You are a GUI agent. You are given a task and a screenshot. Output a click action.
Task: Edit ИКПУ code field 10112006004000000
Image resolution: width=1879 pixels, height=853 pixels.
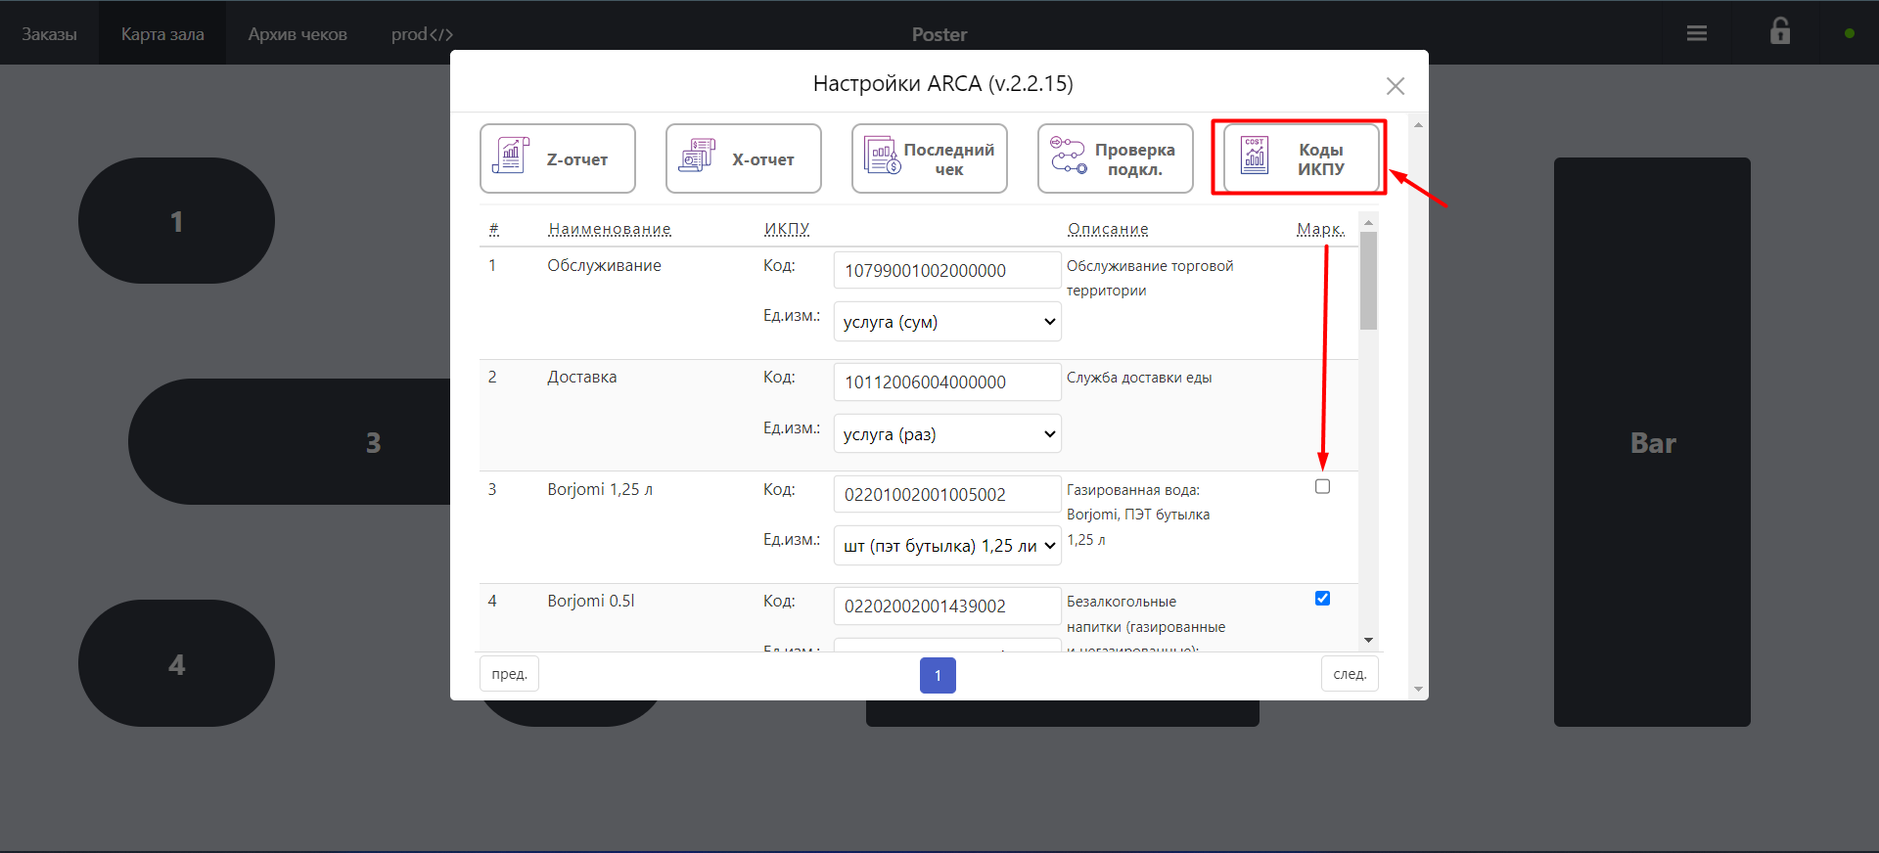pos(947,382)
